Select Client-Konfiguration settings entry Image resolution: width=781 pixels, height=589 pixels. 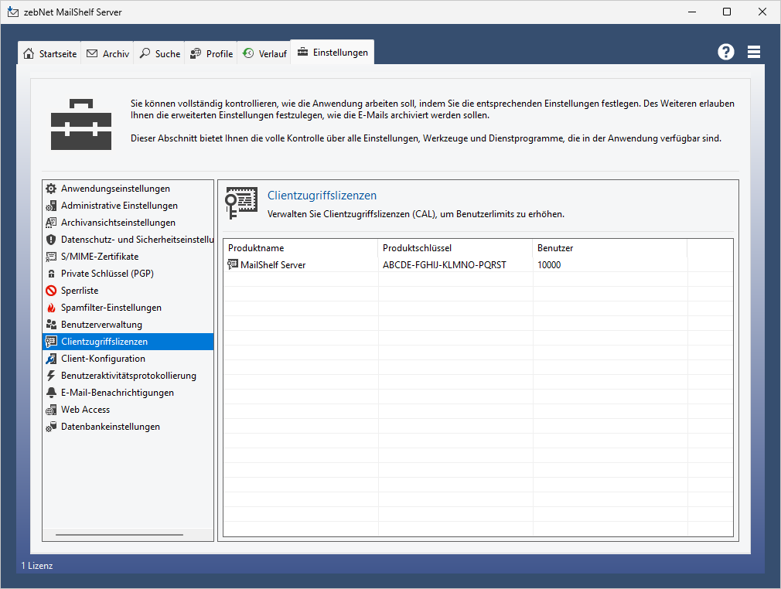[103, 359]
